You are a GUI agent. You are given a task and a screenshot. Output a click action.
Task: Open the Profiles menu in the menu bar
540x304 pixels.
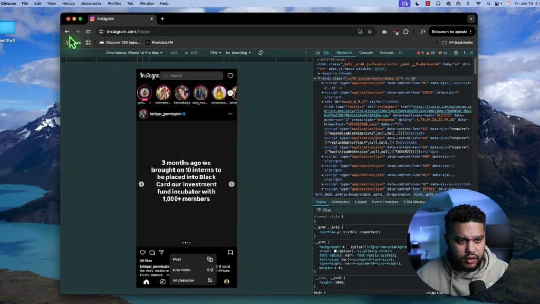(114, 4)
